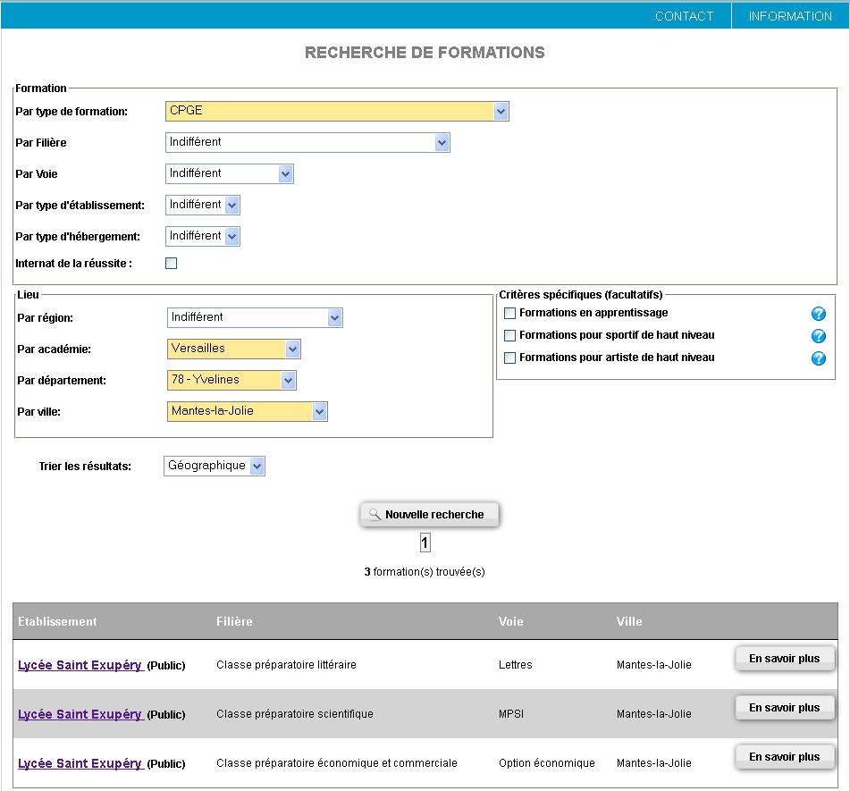
Task: Tick the Internat de la réussite checkbox
Action: click(171, 264)
